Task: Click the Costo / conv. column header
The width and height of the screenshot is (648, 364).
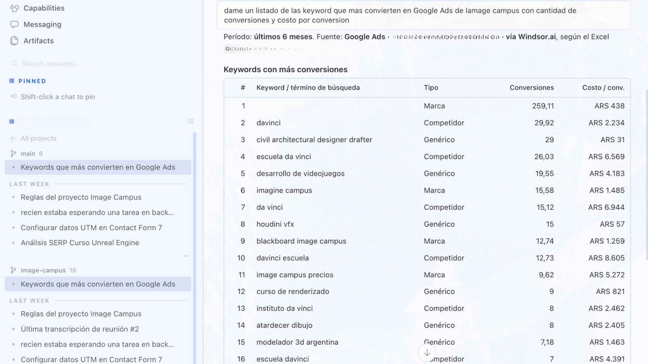Action: [603, 88]
